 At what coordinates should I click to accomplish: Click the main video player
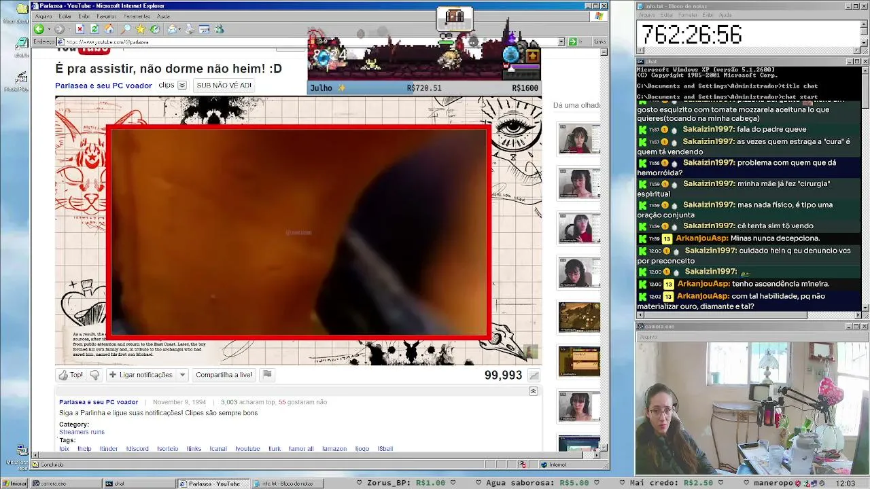(298, 231)
